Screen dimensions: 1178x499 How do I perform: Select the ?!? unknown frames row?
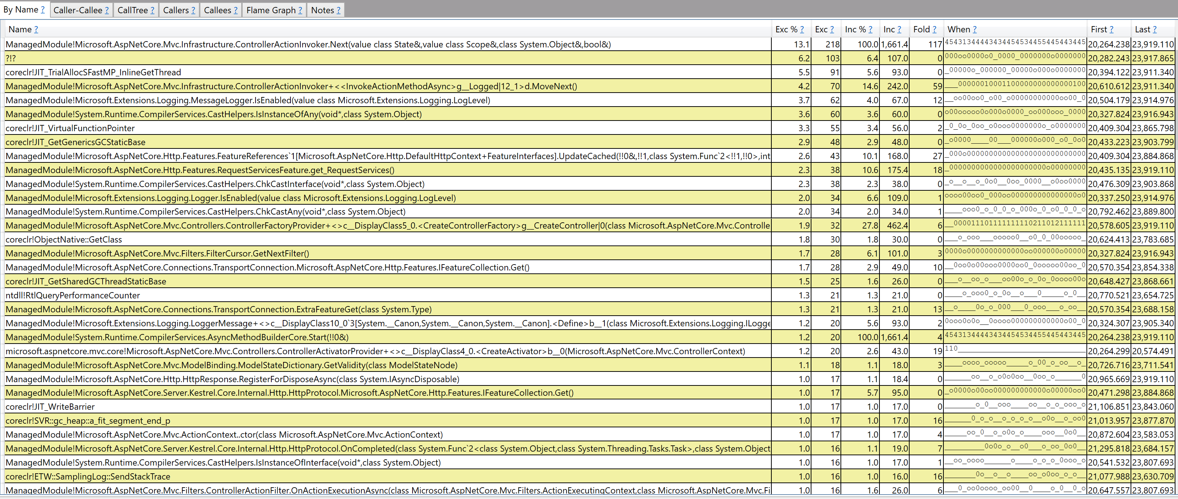coord(11,58)
